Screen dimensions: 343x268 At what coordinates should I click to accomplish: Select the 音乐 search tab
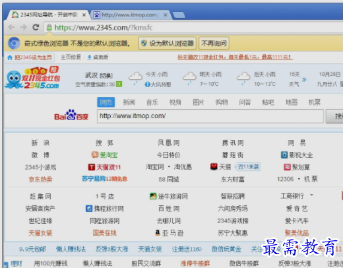click(x=152, y=102)
